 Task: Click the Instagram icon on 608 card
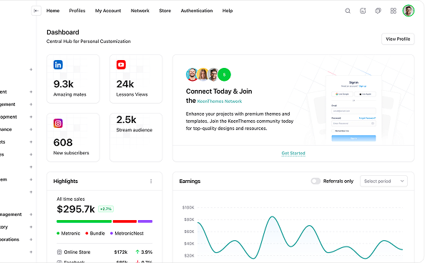coord(58,123)
